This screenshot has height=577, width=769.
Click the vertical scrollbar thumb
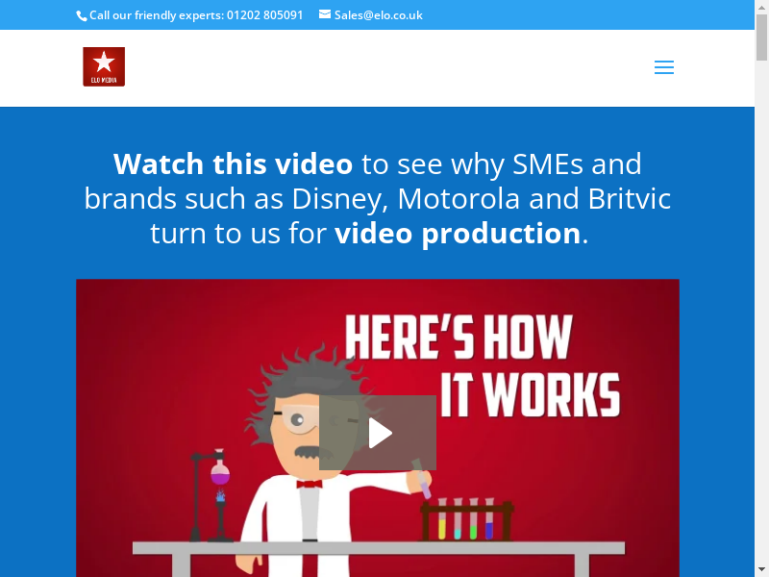click(761, 38)
